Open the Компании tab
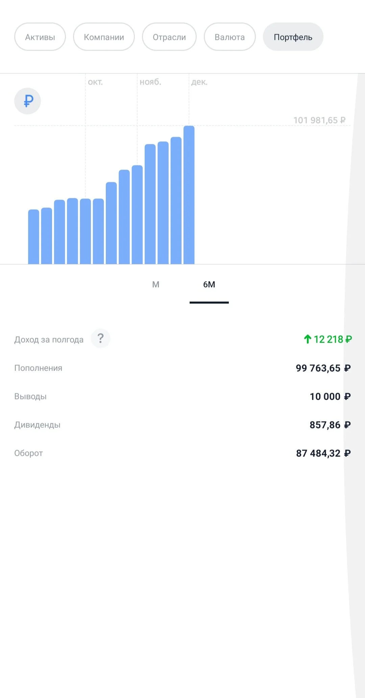This screenshot has height=698, width=365. [x=104, y=37]
